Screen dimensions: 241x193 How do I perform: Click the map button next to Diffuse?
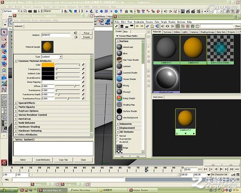pyautogui.click(x=83, y=86)
